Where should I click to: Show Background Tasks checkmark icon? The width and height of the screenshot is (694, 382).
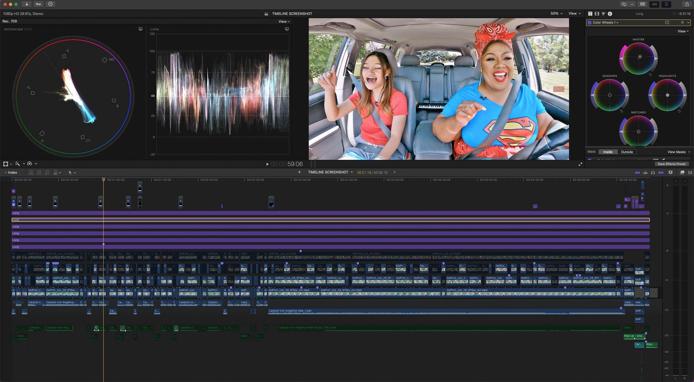(x=51, y=4)
